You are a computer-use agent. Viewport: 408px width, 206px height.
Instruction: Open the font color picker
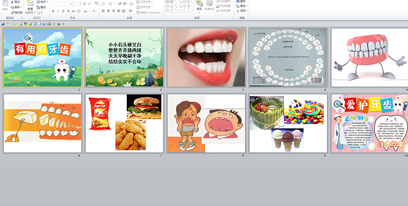[x=95, y=11]
